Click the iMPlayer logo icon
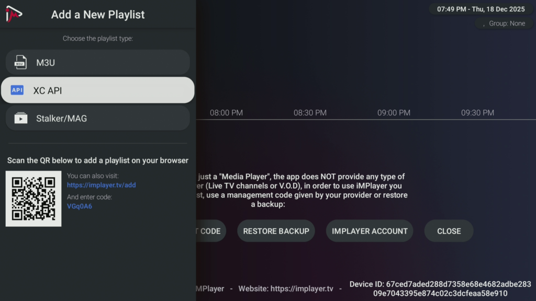This screenshot has height=301, width=536. [x=14, y=15]
